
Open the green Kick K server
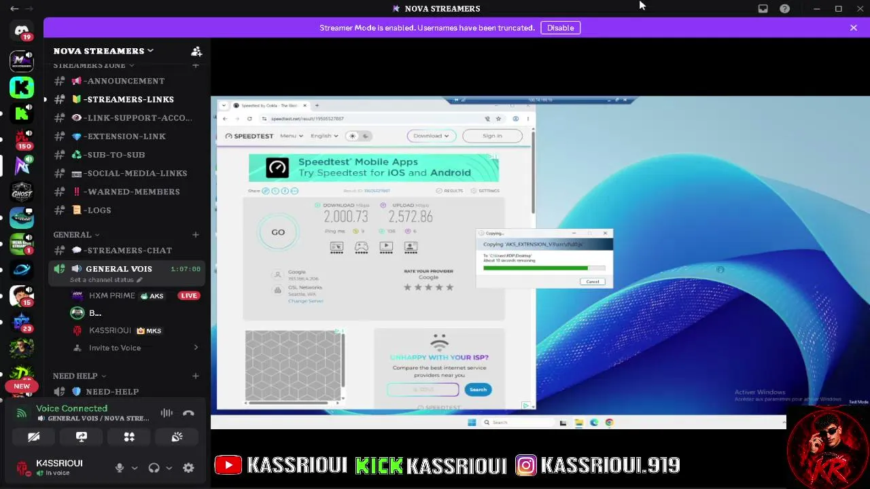[x=22, y=87]
